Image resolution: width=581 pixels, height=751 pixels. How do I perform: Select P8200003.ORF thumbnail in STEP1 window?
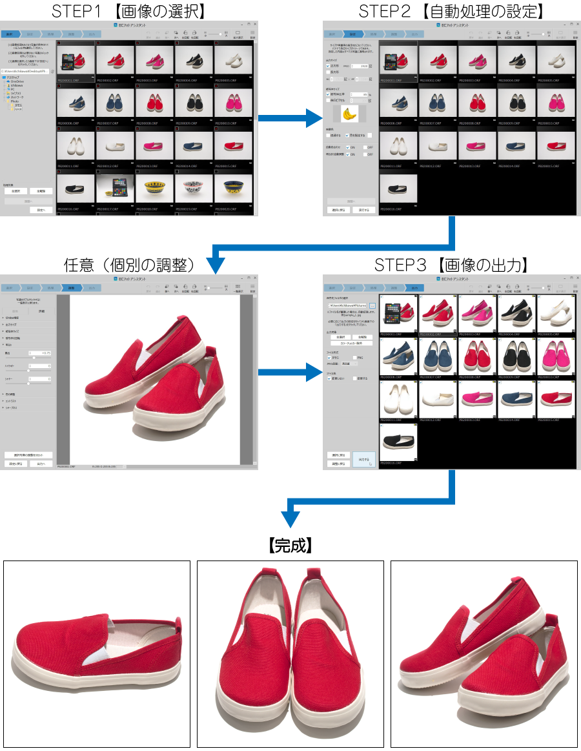(155, 61)
